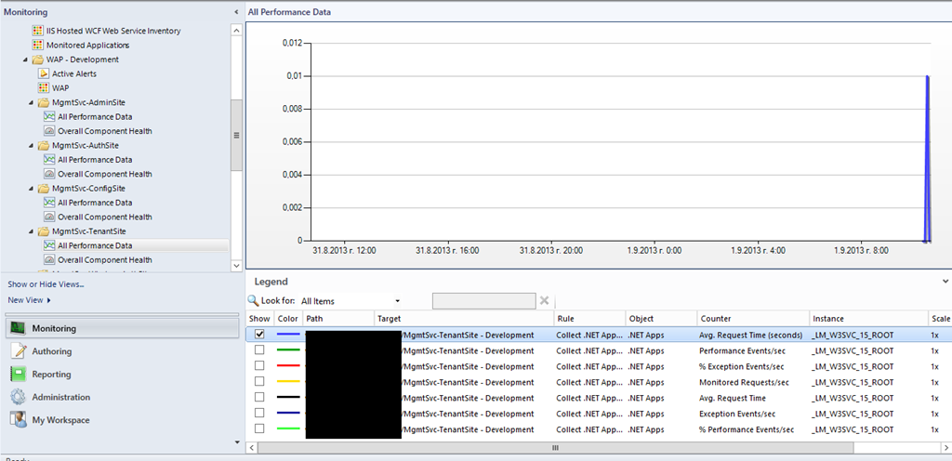This screenshot has height=461, width=952.
Task: Open the Reporting workspace icon
Action: [18, 375]
